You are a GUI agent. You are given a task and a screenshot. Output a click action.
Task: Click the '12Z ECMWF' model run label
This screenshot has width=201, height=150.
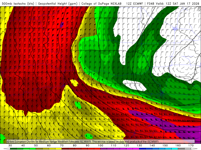coord(134,3)
